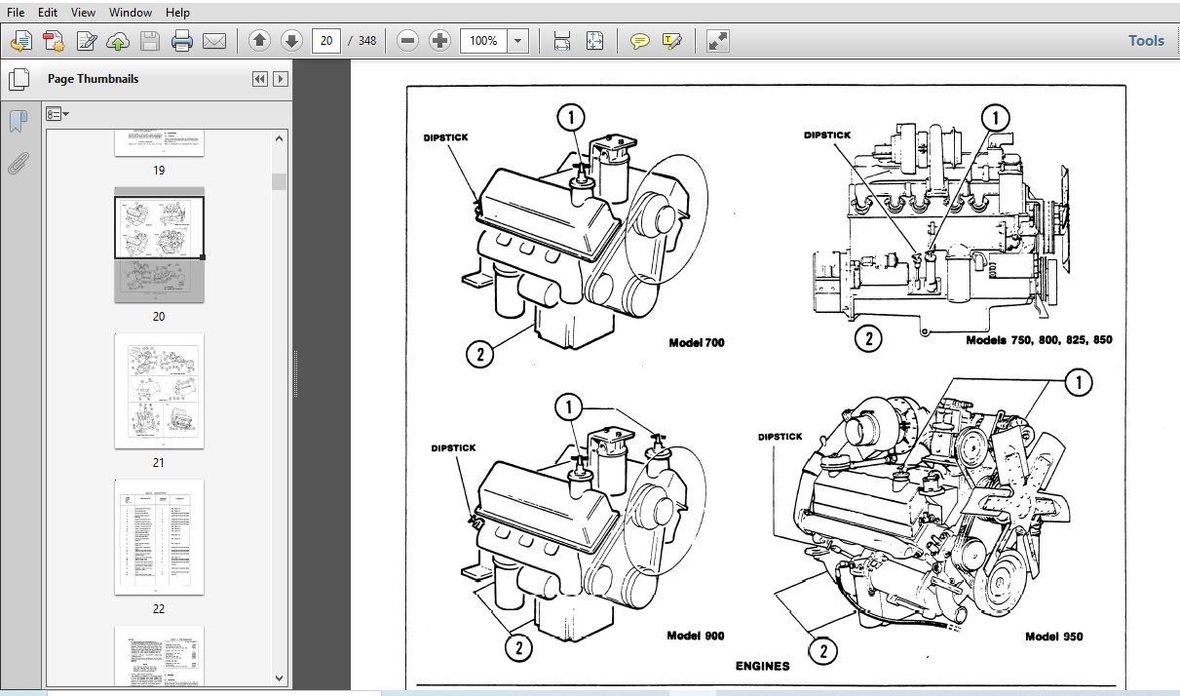This screenshot has width=1180, height=696.
Task: Zoom out with the minus button
Action: tap(408, 41)
